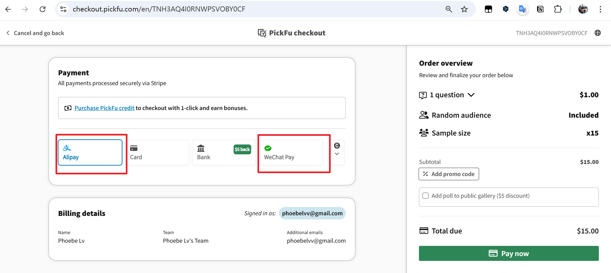Select Bank payment with $5 back
Viewport: 611px width, 273px height.
click(x=224, y=152)
